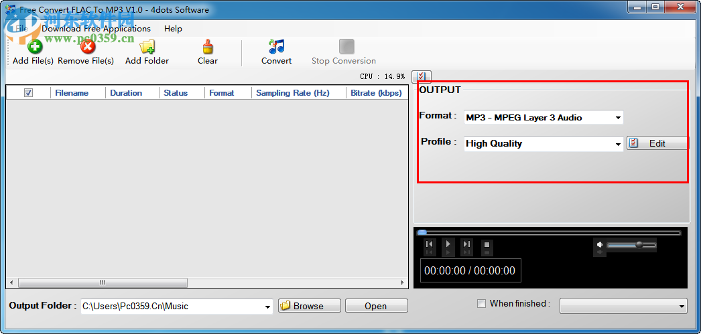Click Sampling Rate (Hz) column header
This screenshot has width=701, height=334.
pyautogui.click(x=299, y=93)
